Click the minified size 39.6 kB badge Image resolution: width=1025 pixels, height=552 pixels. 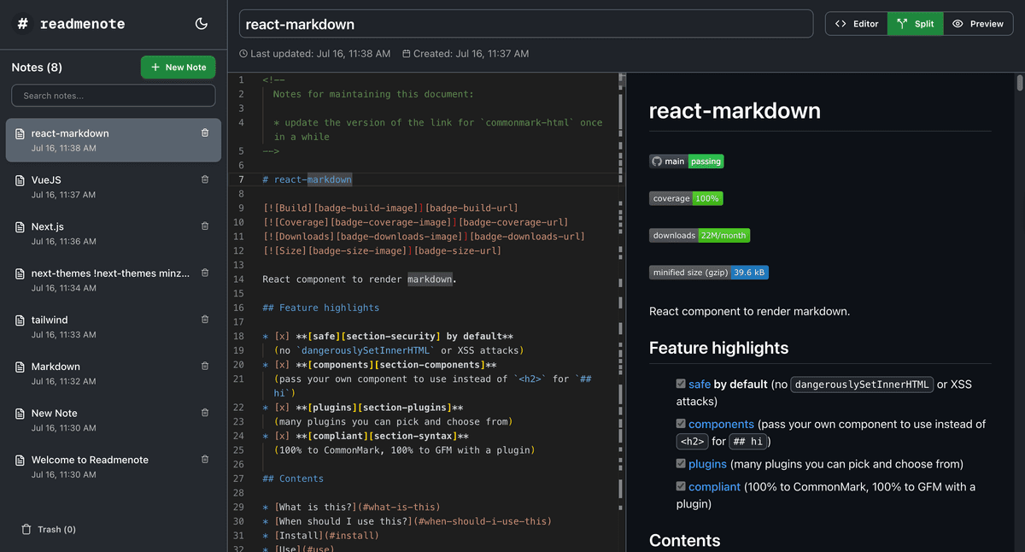pyautogui.click(x=709, y=273)
